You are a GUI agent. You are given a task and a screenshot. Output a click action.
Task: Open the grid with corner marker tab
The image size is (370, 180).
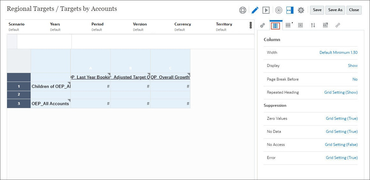click(325, 25)
